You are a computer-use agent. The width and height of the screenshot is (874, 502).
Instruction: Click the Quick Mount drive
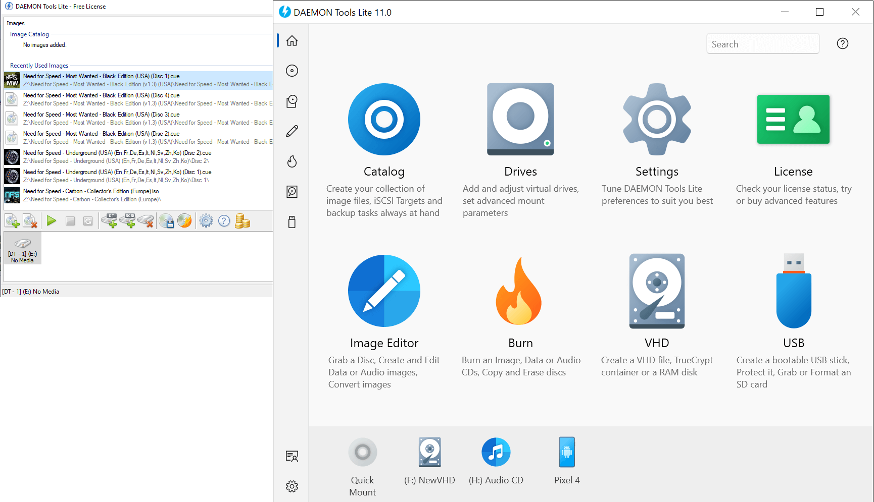click(x=363, y=467)
